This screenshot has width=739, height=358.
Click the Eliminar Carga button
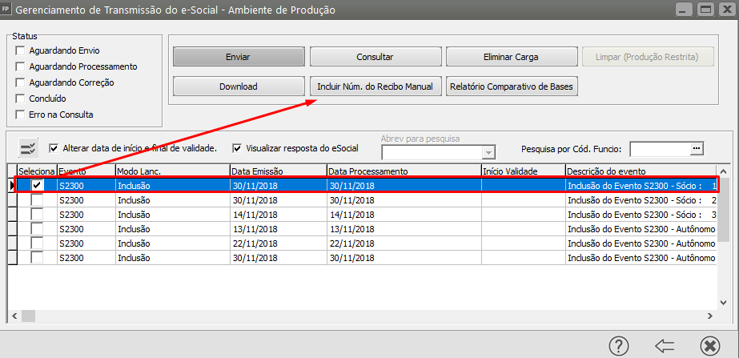click(x=511, y=57)
